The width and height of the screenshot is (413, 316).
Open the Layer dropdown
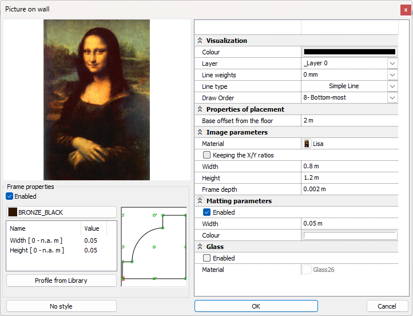(x=392, y=64)
